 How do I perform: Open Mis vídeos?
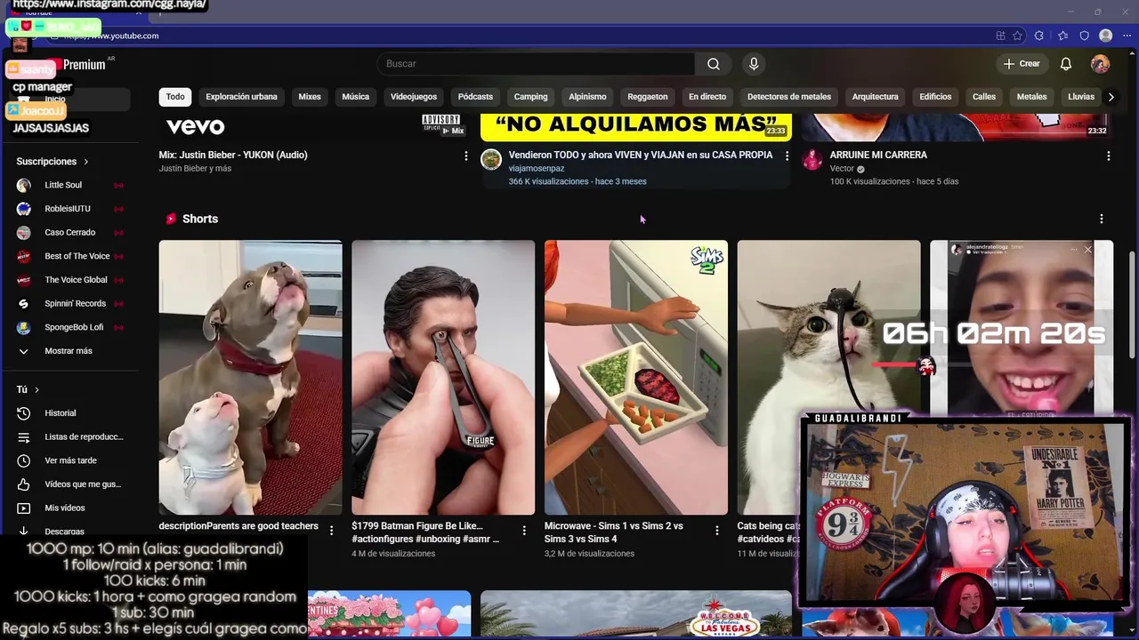(x=71, y=508)
